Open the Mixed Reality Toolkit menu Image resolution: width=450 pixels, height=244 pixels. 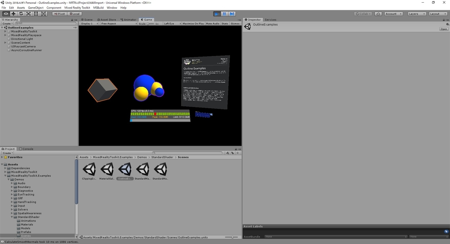77,8
